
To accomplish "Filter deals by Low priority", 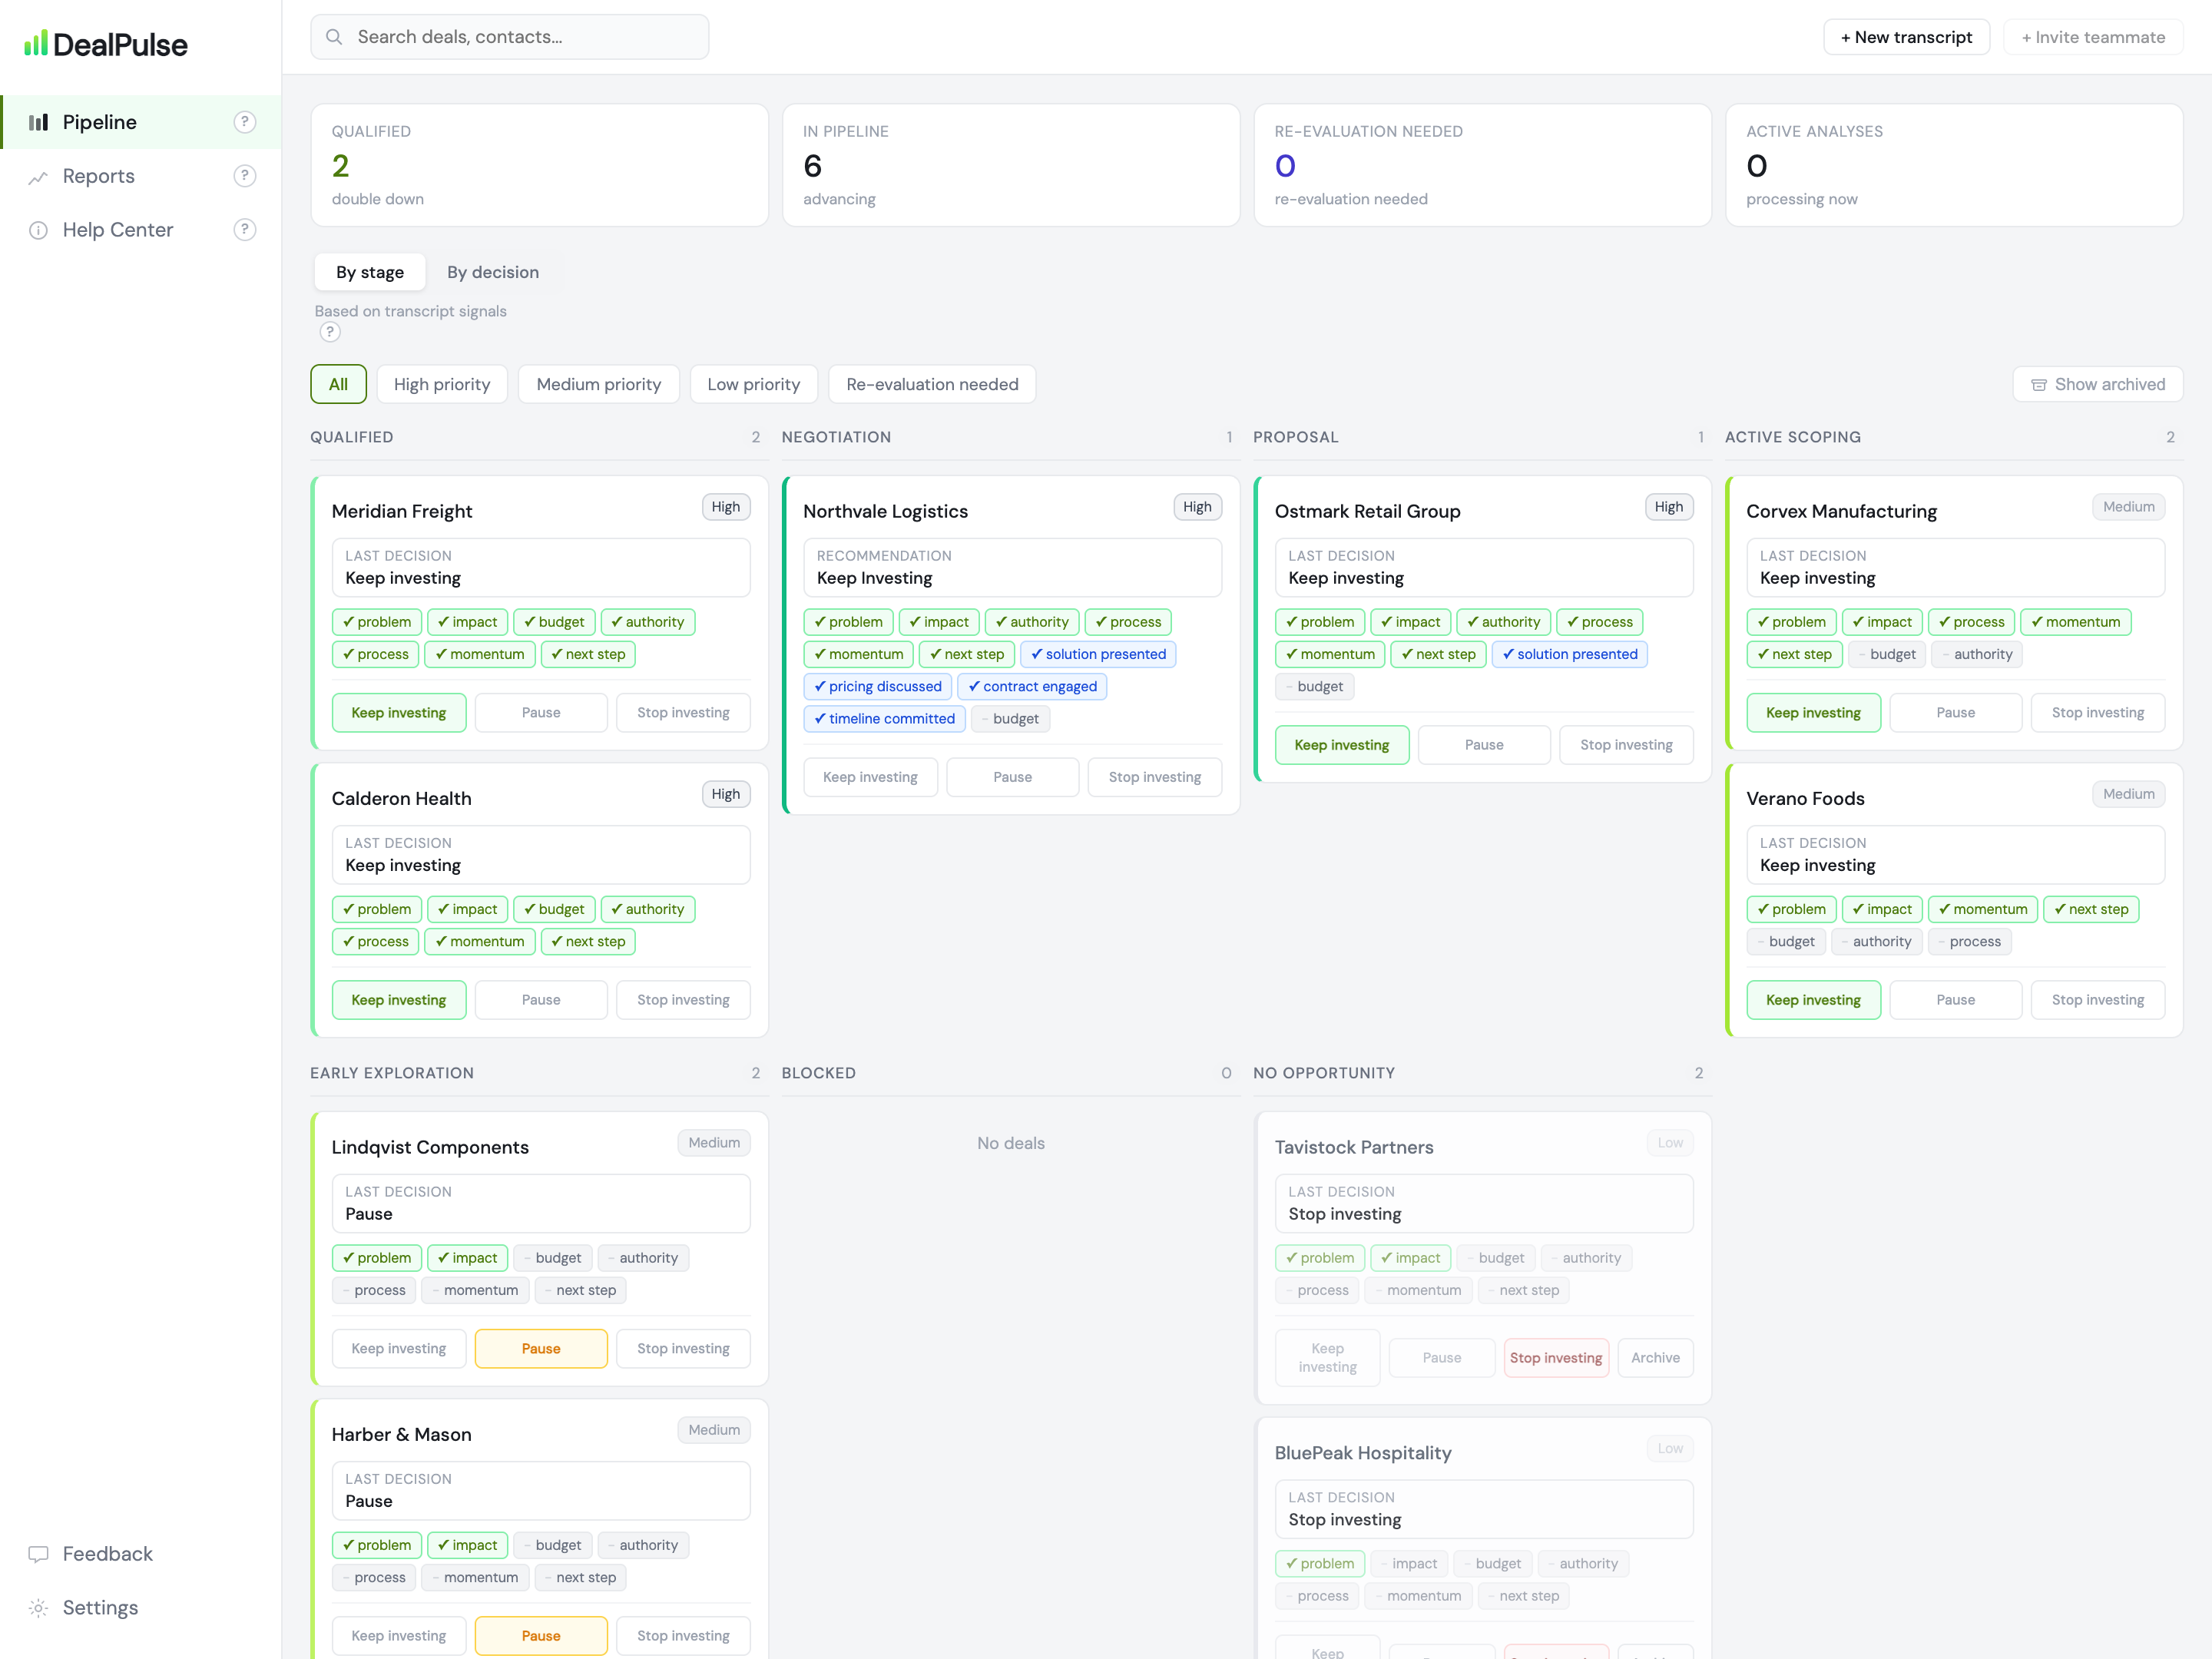I will [x=753, y=384].
